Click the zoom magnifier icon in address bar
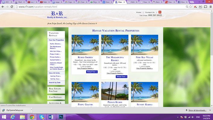Screen dimensions: 213x120 pyautogui.click(x=187, y=7)
